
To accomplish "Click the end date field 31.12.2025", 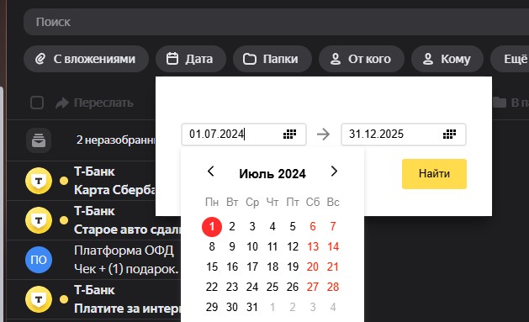I will pyautogui.click(x=404, y=135).
